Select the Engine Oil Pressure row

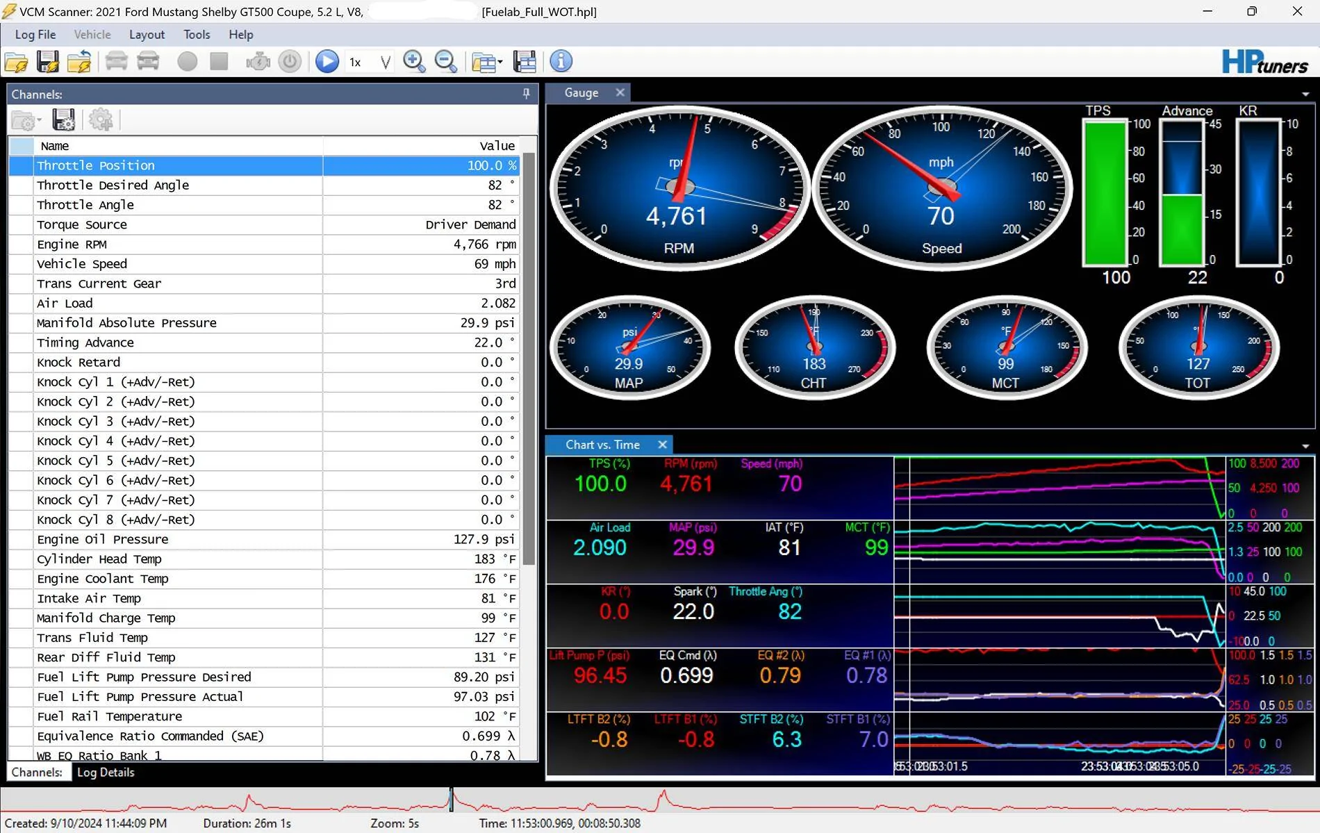pos(264,540)
